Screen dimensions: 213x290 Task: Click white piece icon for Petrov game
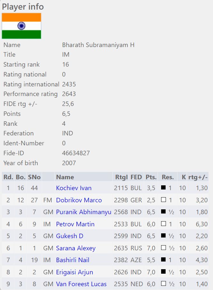pos(163,224)
